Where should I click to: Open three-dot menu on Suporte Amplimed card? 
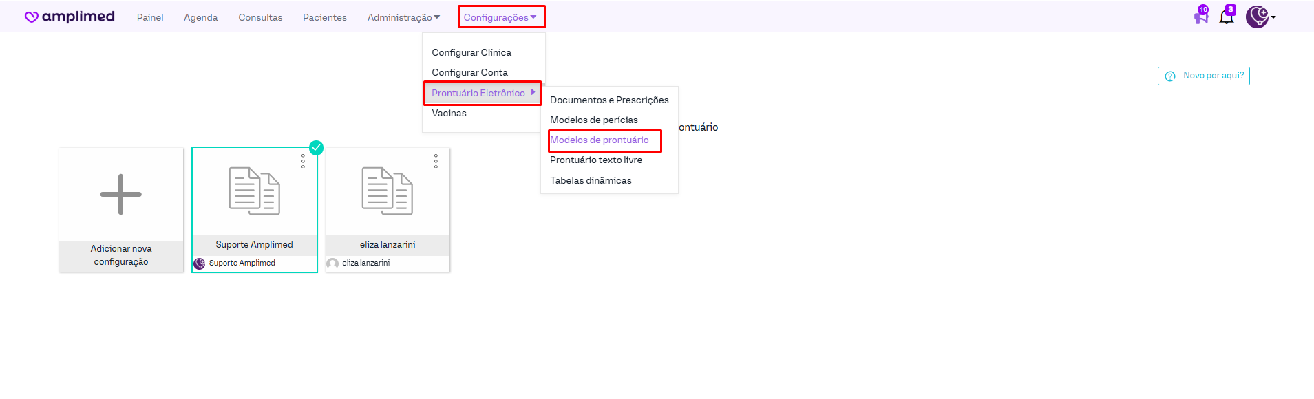pos(303,161)
